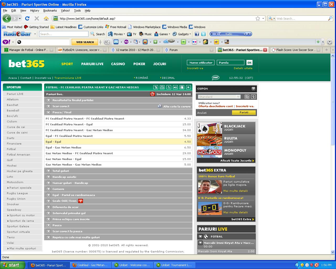336x269 pixels.
Task: Click the OK login button
Action: point(249,63)
